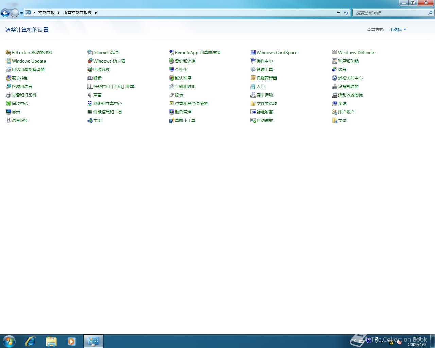
Task: Click the 备份和还原 link
Action: point(185,61)
